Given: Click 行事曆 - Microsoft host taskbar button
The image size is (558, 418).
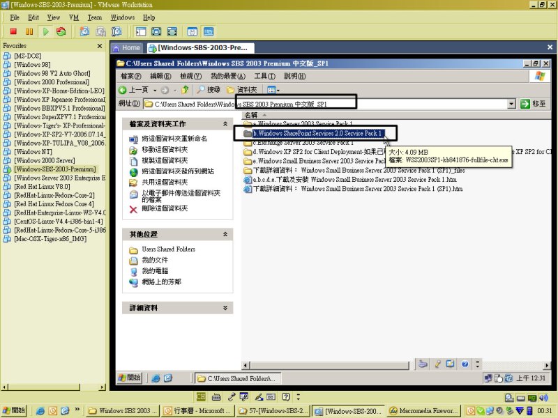Looking at the screenshot, I should 197,411.
